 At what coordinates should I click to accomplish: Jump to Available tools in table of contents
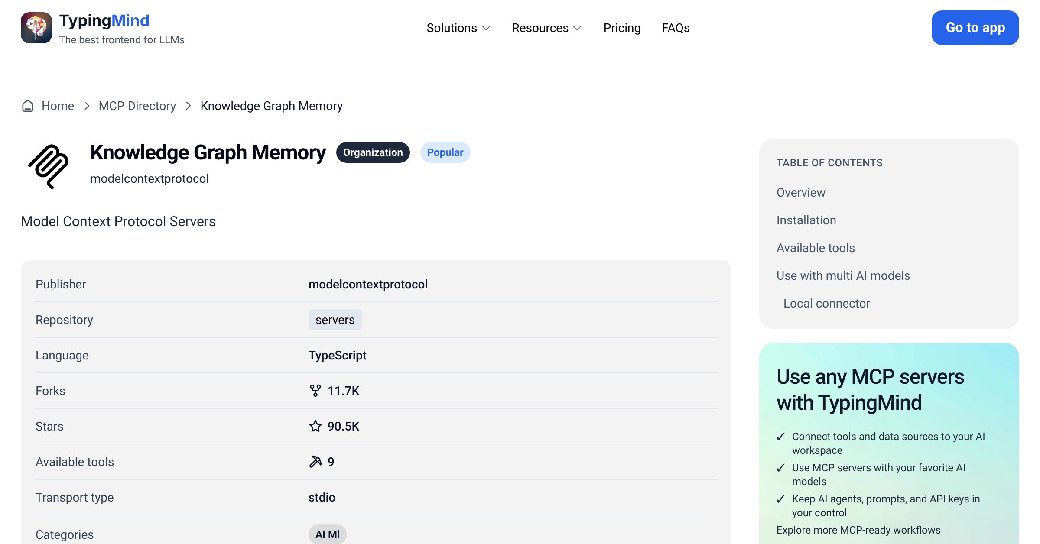pyautogui.click(x=816, y=248)
